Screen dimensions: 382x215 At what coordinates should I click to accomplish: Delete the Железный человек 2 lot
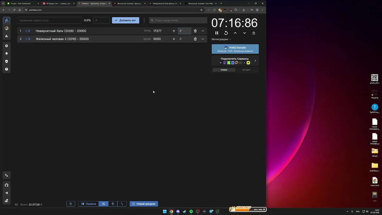[195, 39]
